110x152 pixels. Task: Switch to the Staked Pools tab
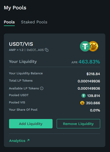(x=34, y=22)
